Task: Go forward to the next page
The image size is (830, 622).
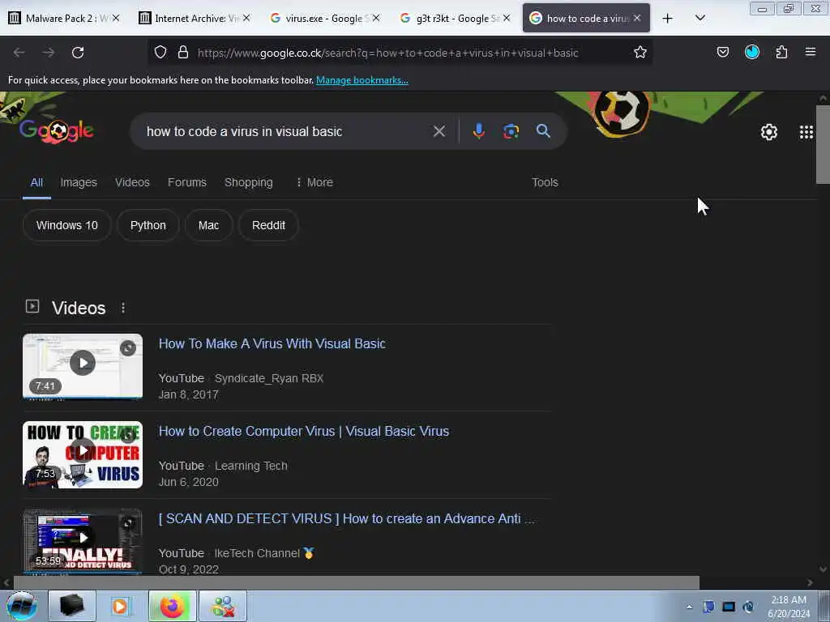Action: pyautogui.click(x=49, y=53)
